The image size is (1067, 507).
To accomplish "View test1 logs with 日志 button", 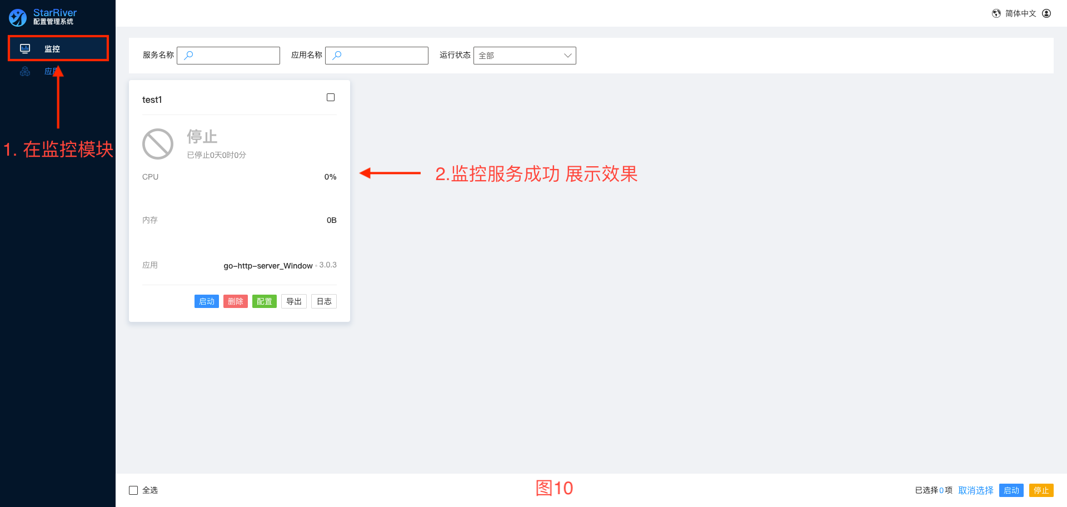I will click(x=324, y=301).
